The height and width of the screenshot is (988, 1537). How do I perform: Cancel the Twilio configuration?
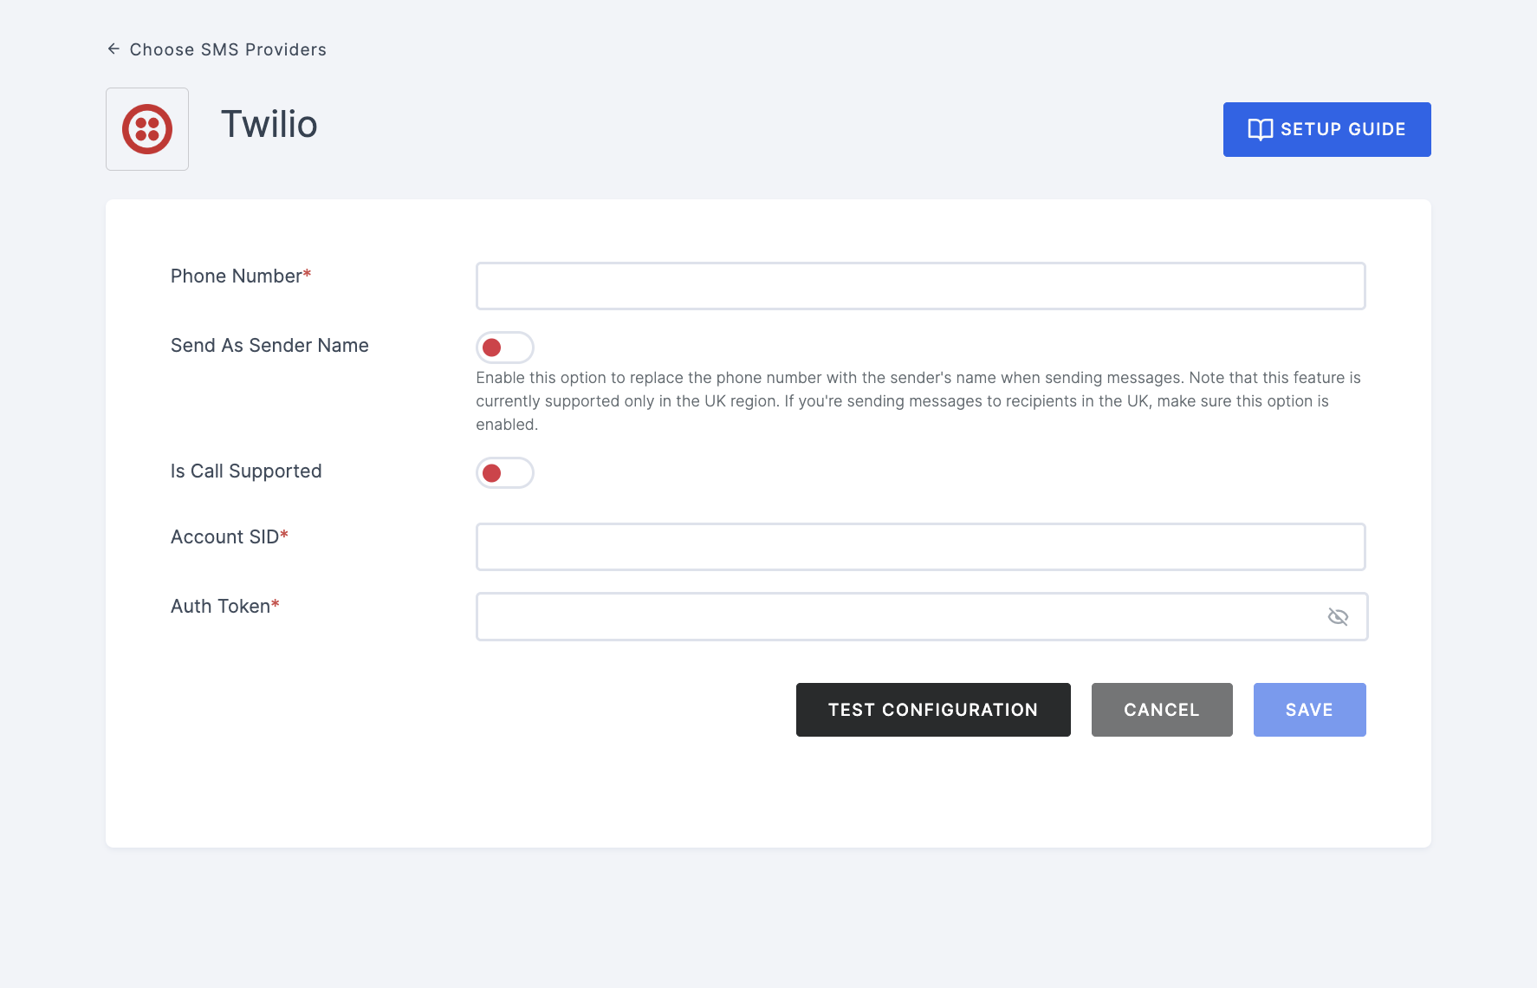[x=1162, y=710]
